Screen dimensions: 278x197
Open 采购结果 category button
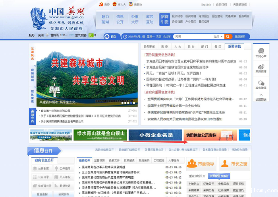pyautogui.click(x=194, y=190)
